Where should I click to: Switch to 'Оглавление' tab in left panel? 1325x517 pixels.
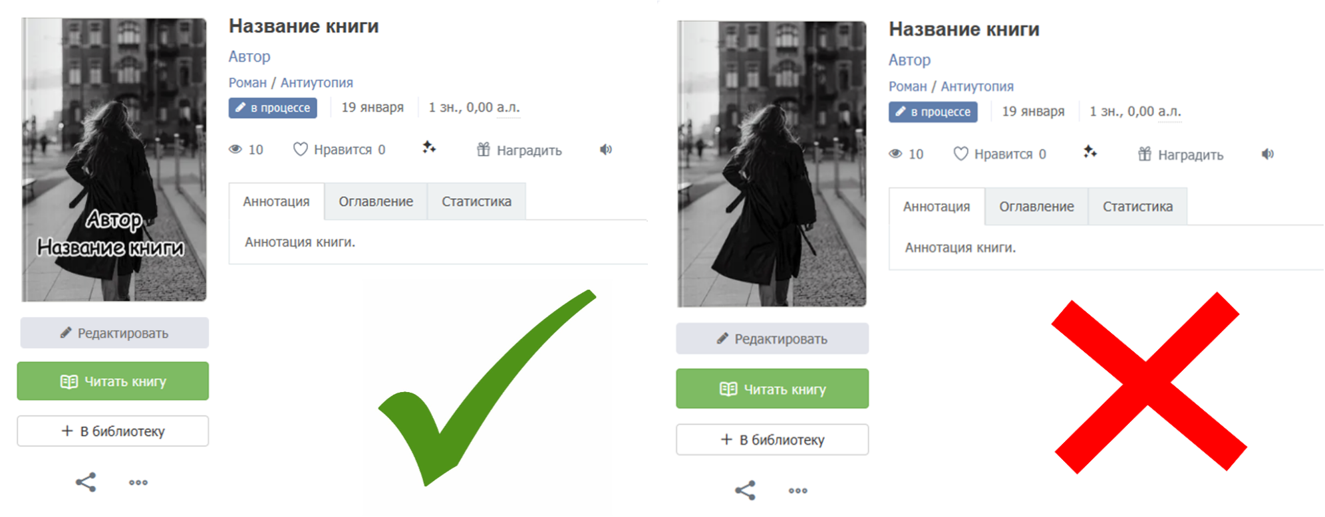[376, 201]
